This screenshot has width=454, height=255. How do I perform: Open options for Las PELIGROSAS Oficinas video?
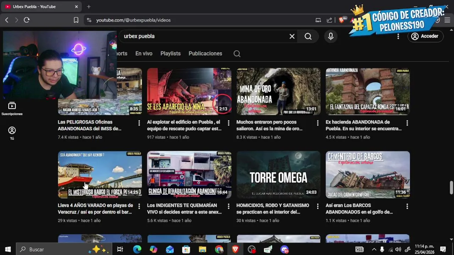(139, 123)
